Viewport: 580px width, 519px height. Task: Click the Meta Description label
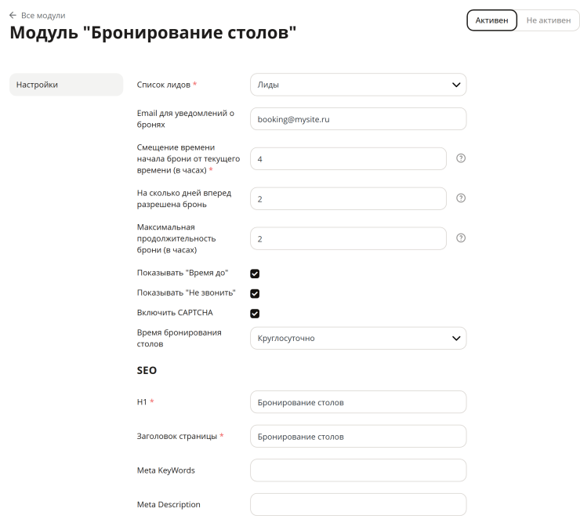point(169,505)
